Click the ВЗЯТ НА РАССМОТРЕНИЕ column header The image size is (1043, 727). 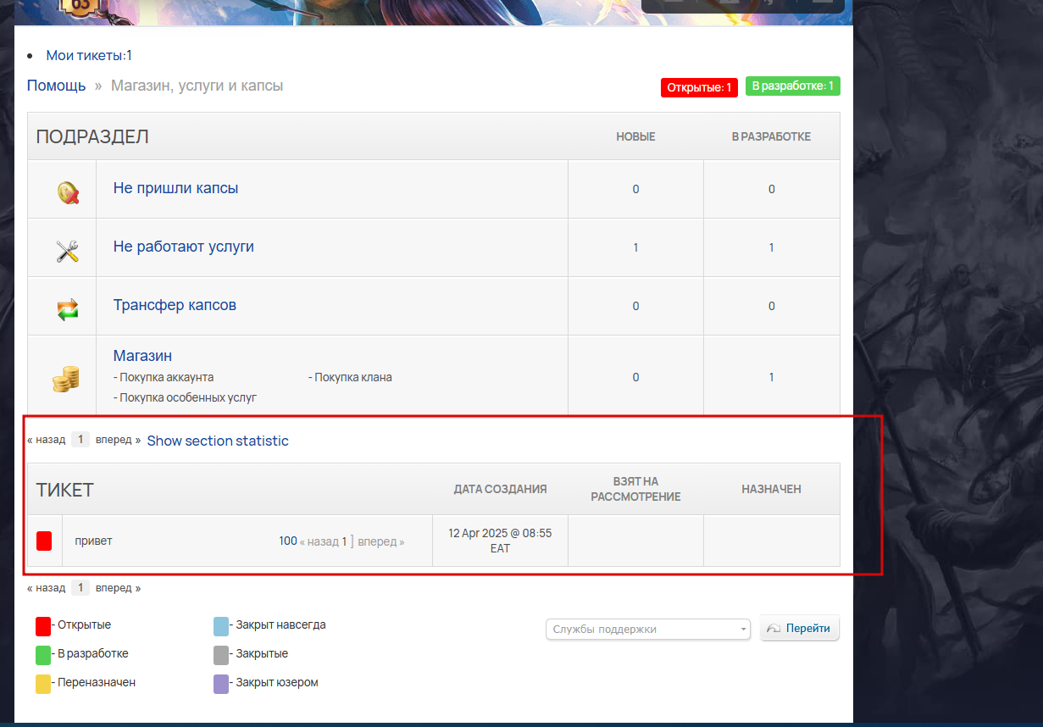click(x=635, y=489)
